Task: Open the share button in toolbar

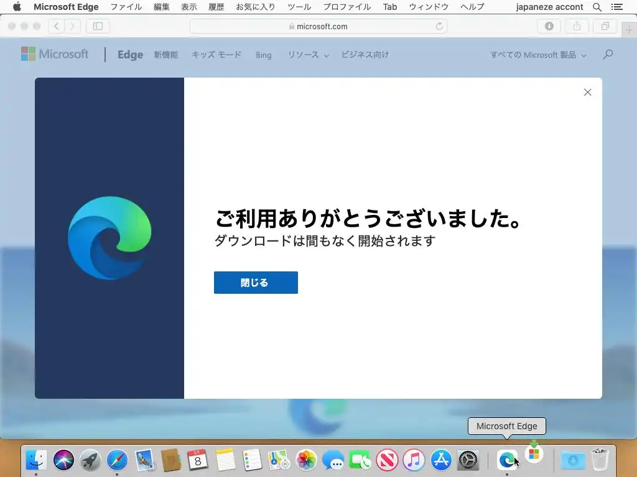Action: (577, 26)
